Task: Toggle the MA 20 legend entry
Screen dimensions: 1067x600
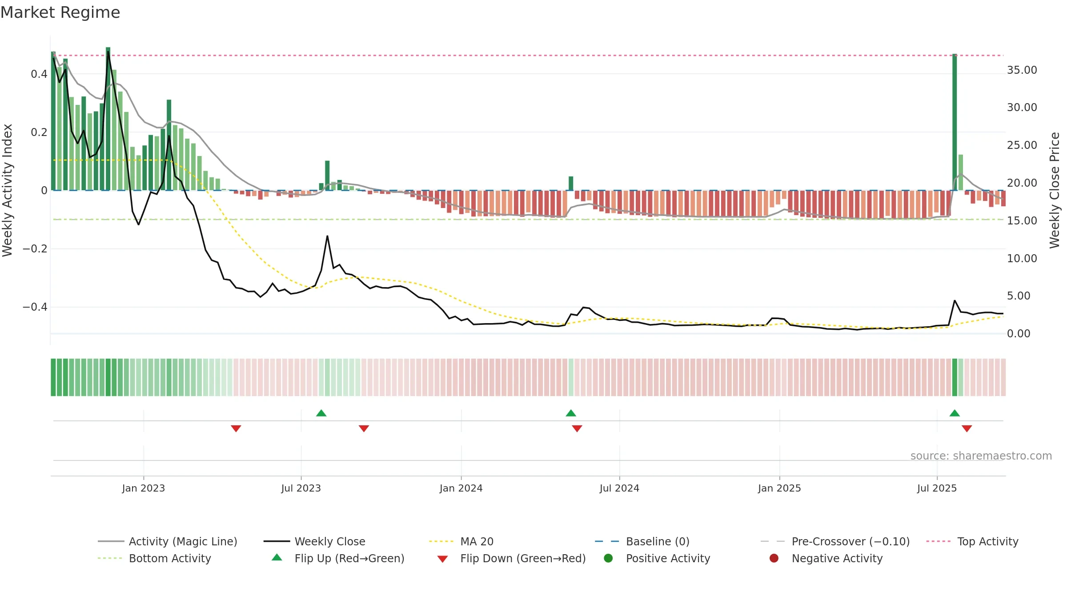Action: [461, 541]
